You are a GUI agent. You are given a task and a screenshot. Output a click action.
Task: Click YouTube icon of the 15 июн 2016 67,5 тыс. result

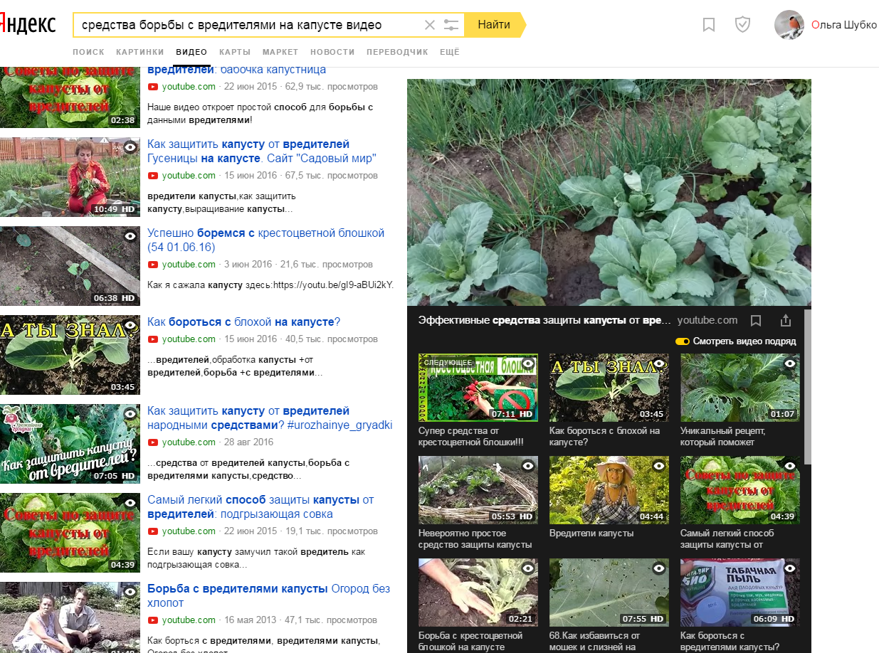pyautogui.click(x=152, y=176)
